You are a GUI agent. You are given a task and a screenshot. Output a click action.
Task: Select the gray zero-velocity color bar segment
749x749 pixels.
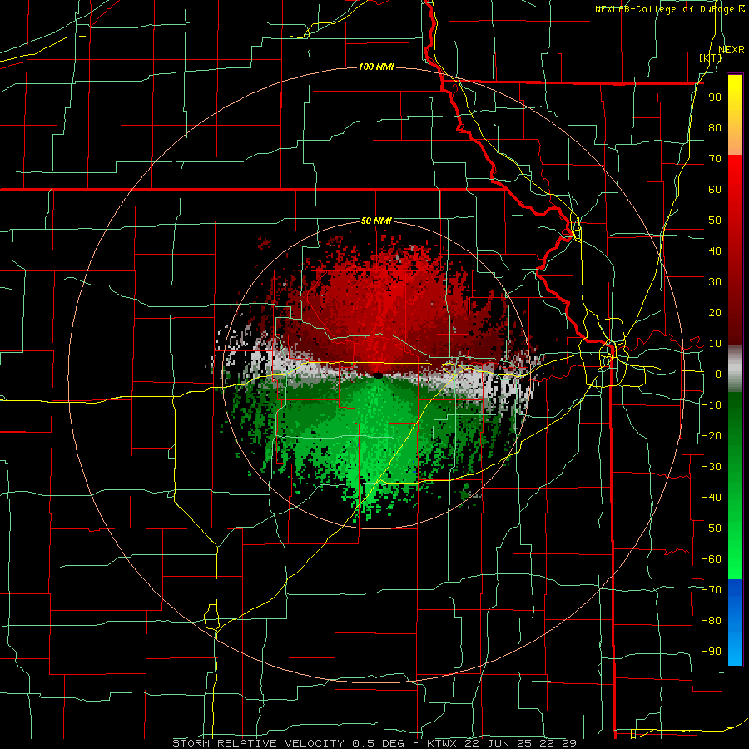[735, 369]
